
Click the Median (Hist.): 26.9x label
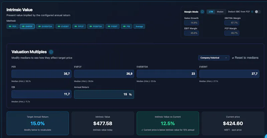(84, 81)
